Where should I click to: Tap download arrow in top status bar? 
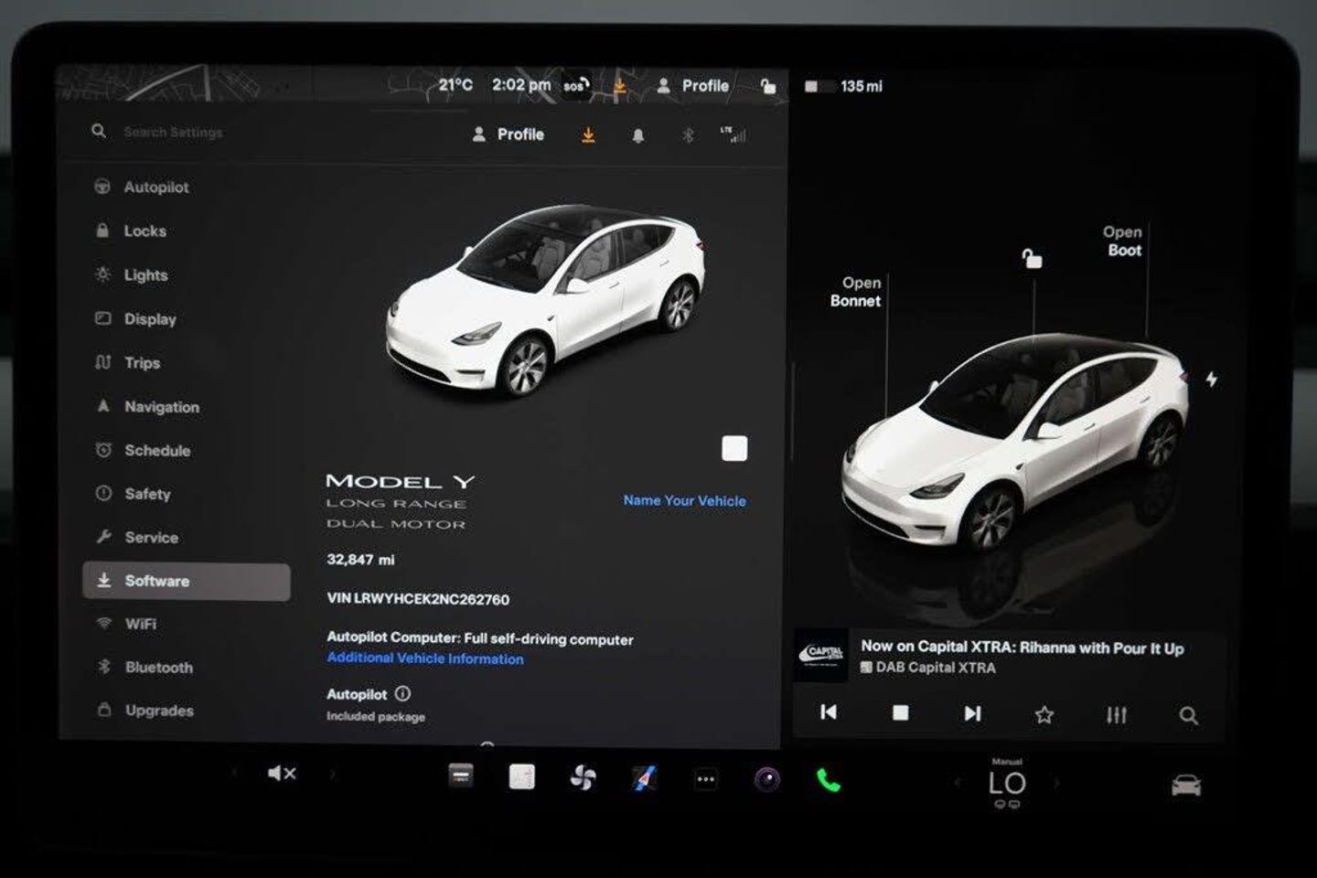click(x=619, y=86)
